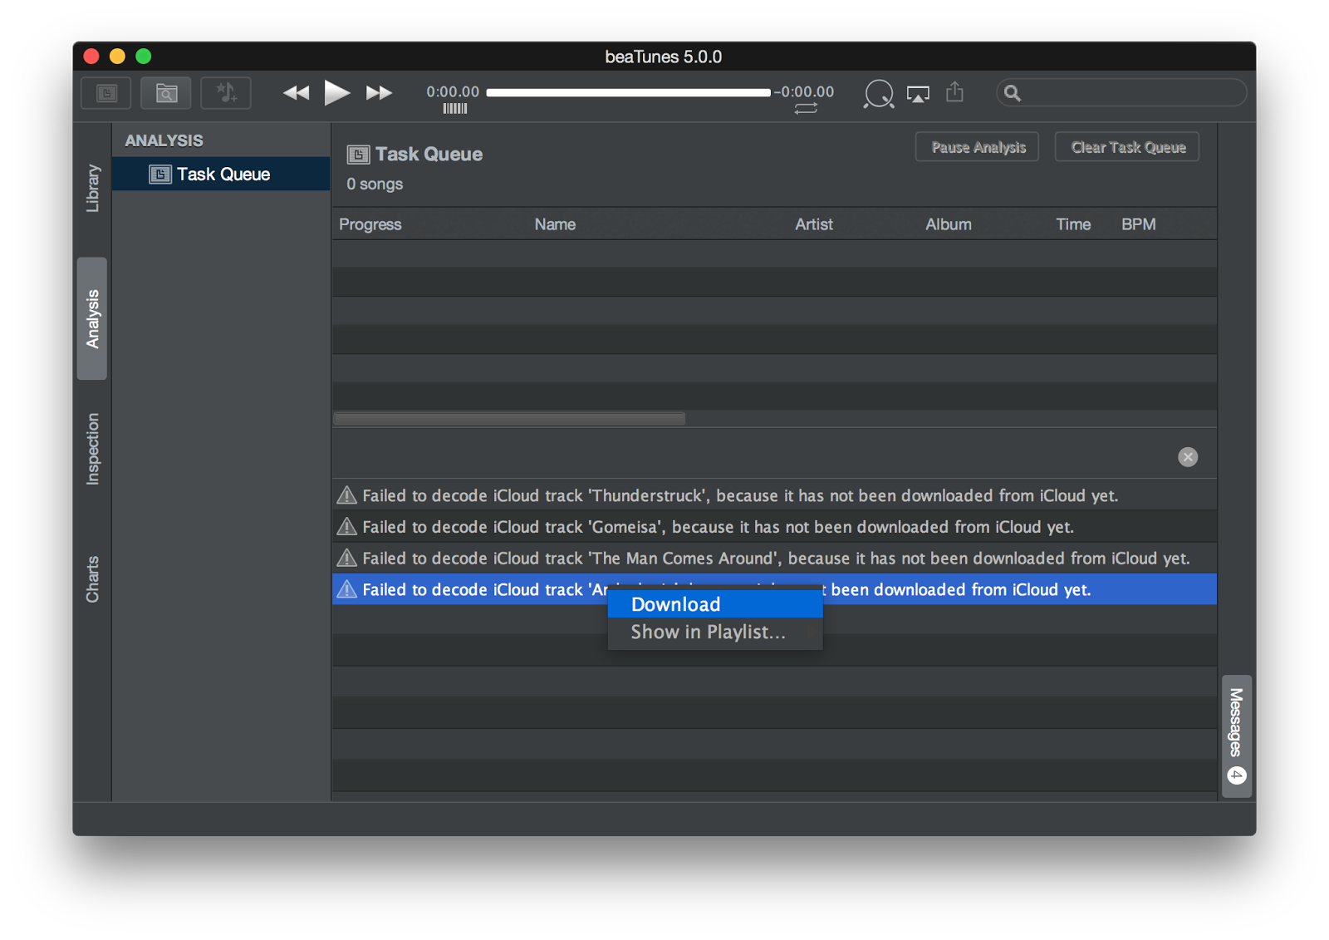Click the elapsed time 0:00.00 label
The image size is (1329, 940).
[453, 91]
